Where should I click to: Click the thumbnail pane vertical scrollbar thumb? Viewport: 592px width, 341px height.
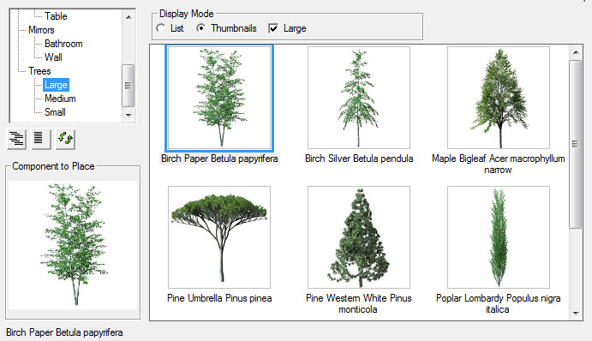coord(576,144)
